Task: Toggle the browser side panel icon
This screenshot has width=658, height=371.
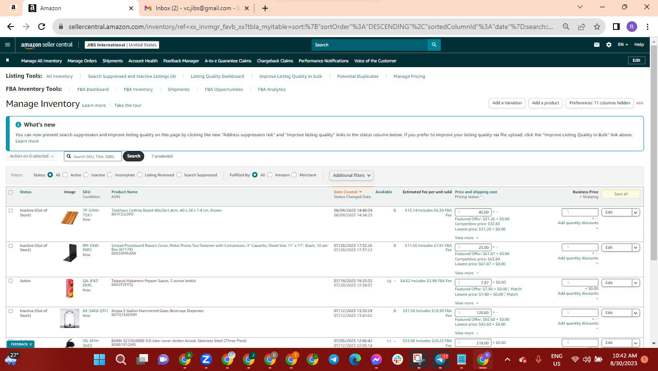Action: [x=616, y=27]
